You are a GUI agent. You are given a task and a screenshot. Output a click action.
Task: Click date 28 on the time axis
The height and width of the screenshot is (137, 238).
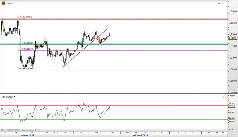tap(16, 133)
